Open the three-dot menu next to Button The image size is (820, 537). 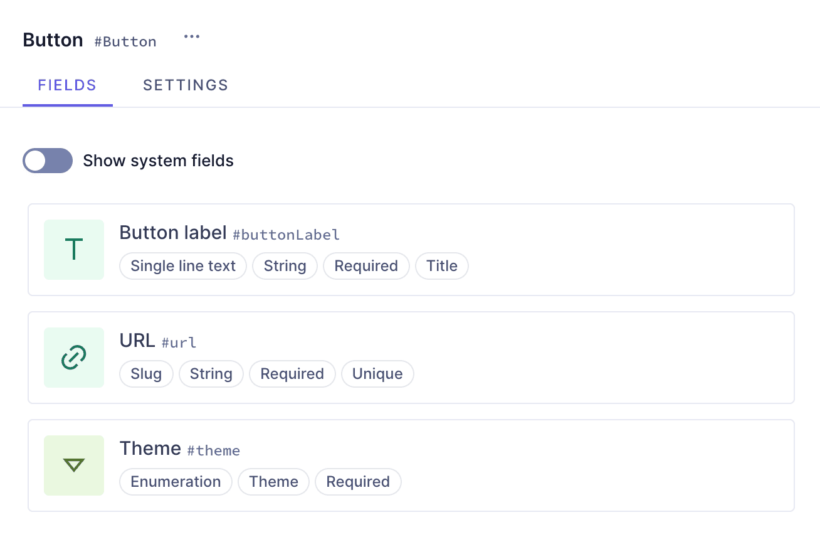tap(191, 36)
